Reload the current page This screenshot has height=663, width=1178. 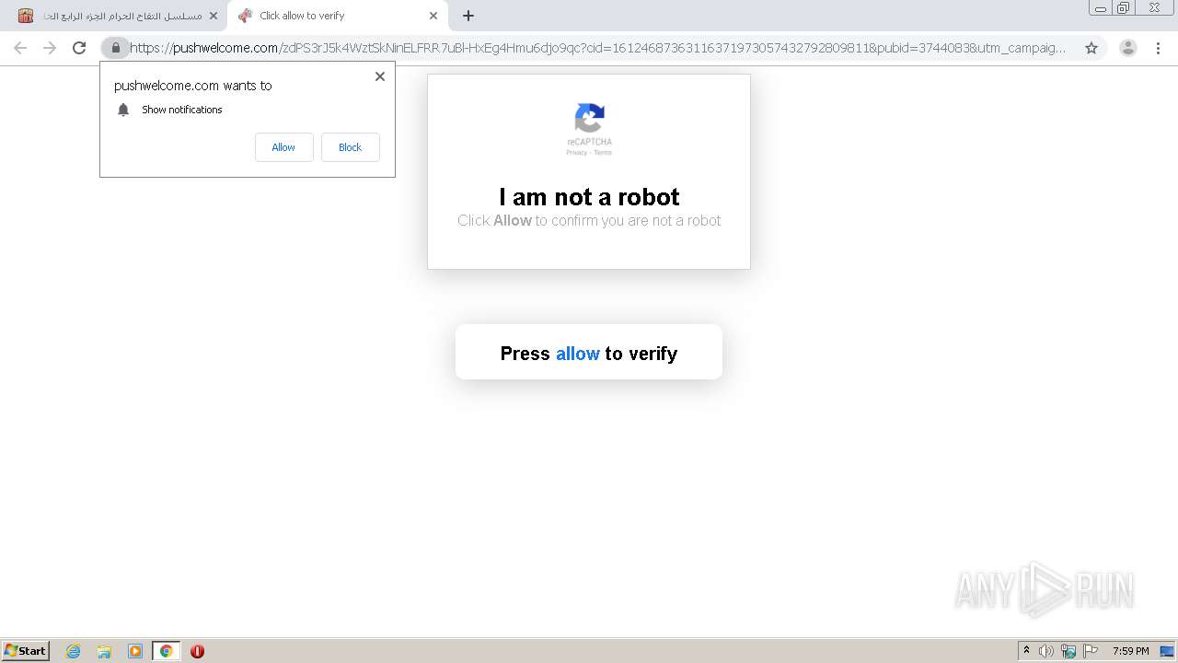(x=79, y=48)
